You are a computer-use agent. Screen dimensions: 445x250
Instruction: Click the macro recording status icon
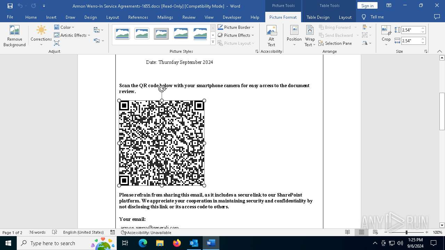(112, 232)
